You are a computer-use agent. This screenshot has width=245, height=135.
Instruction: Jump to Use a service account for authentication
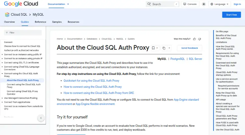point(227,80)
